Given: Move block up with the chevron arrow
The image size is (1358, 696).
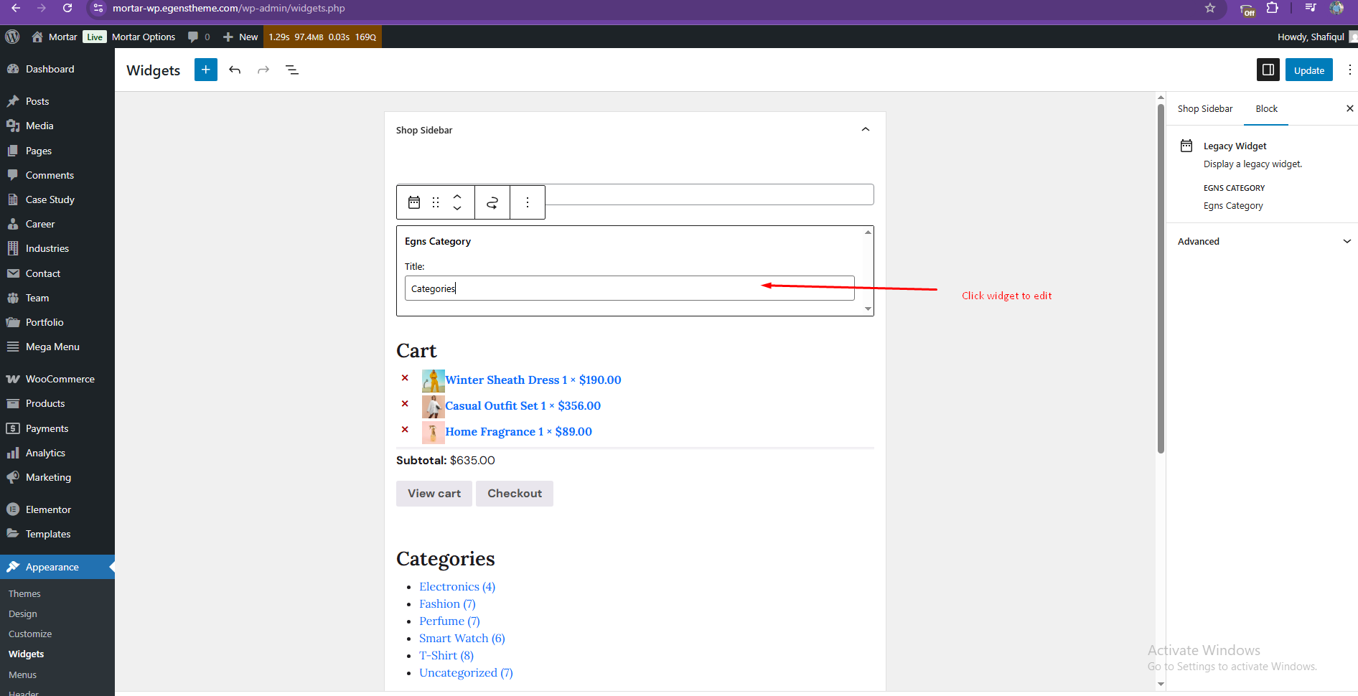Looking at the screenshot, I should click(x=457, y=196).
